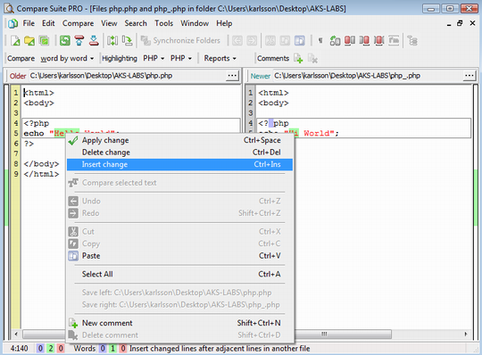Image resolution: width=482 pixels, height=355 pixels.
Task: Choose Select All in context menu
Action: pyautogui.click(x=179, y=274)
